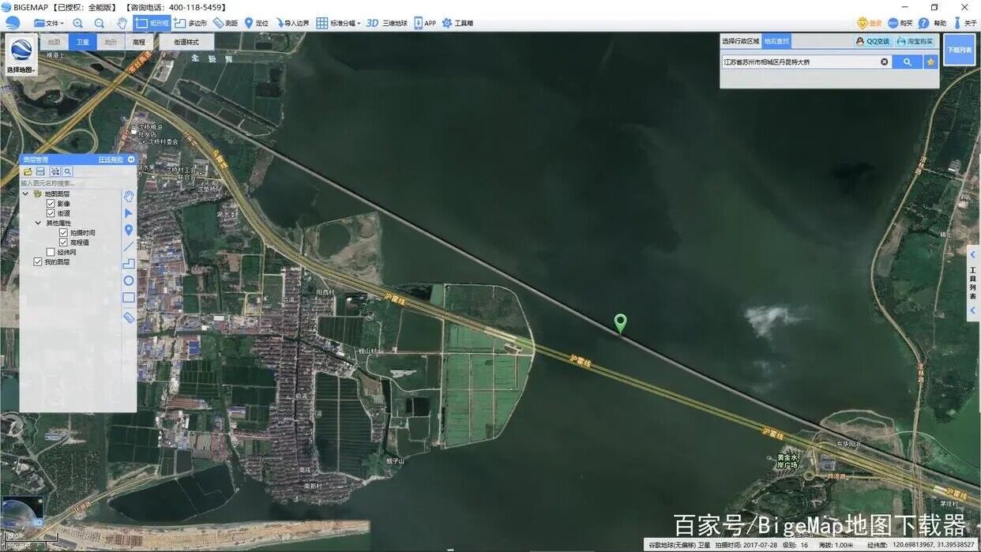The image size is (981, 552).
Task: Select the 矩形框 rectangle selection tool
Action: [x=152, y=23]
